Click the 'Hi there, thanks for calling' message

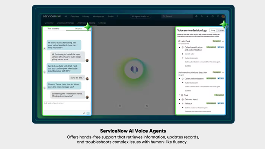pyautogui.click(x=64, y=45)
